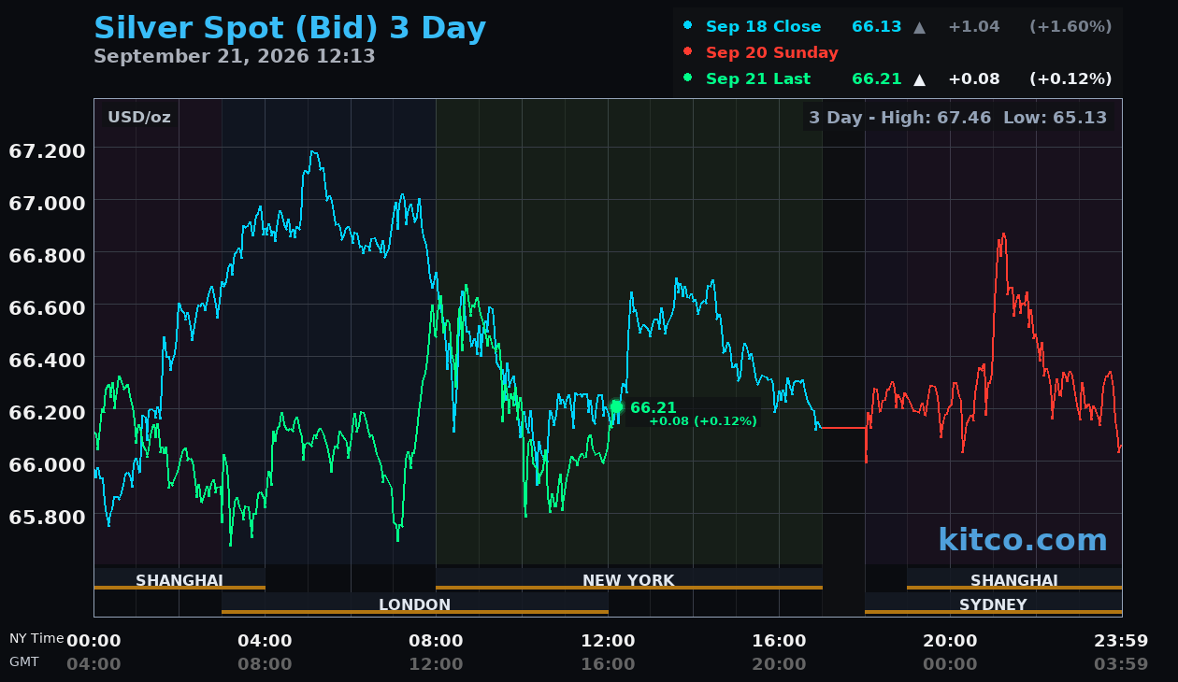The width and height of the screenshot is (1178, 682).
Task: Click the Sep 18 close value 66.13
Action: (877, 26)
